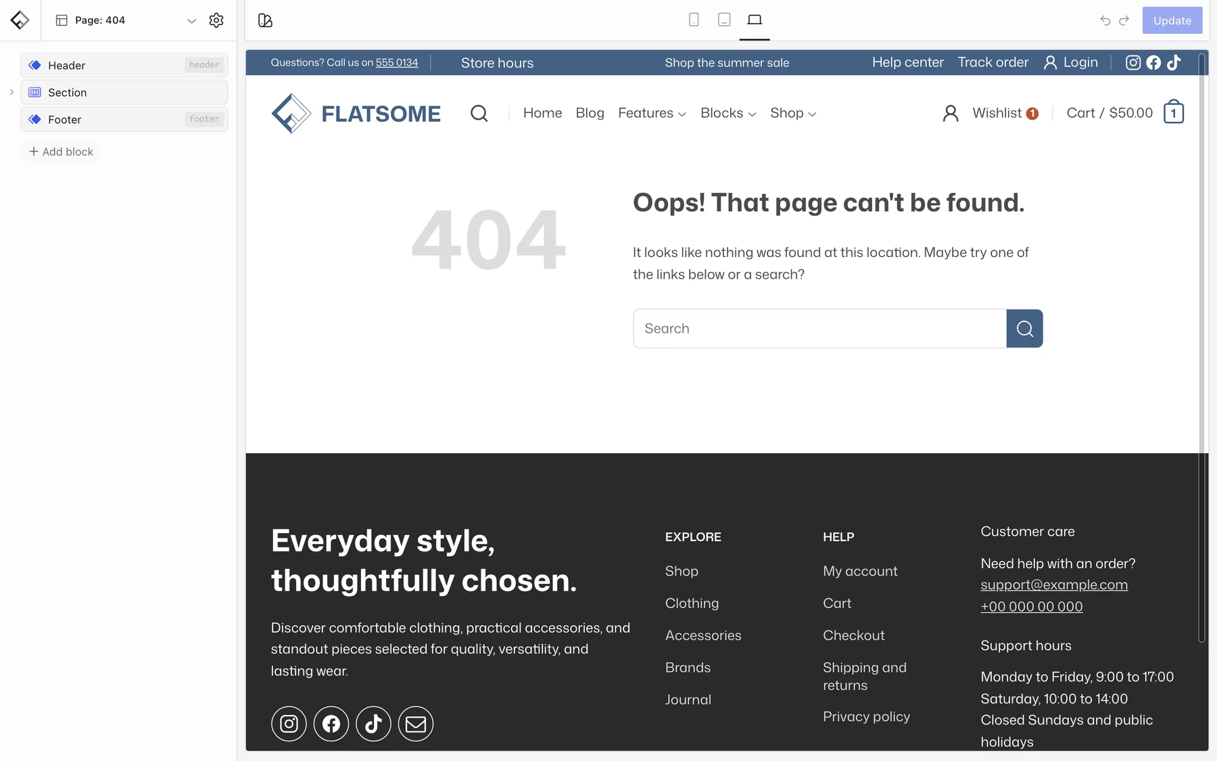Open support@example.com email link

pos(1054,585)
